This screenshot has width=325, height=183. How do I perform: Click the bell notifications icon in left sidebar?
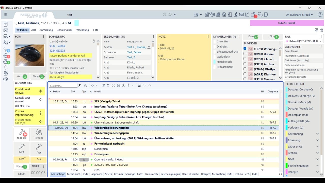point(6,68)
